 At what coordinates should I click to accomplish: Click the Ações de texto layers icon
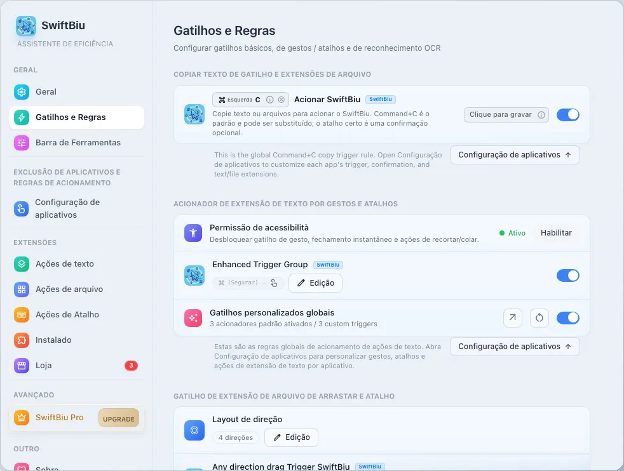coord(22,264)
